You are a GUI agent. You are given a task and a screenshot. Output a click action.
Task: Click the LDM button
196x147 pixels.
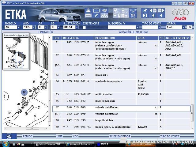pyautogui.click(x=59, y=136)
